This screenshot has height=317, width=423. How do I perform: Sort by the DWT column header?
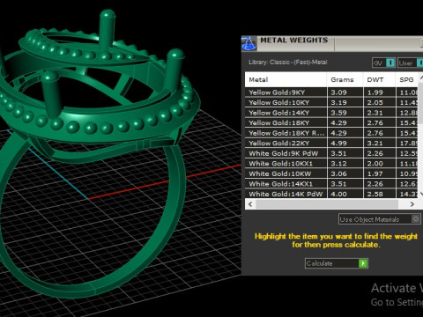tap(379, 79)
